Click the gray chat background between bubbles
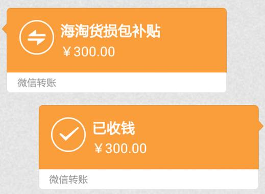The height and width of the screenshot is (194, 265). tap(119, 99)
